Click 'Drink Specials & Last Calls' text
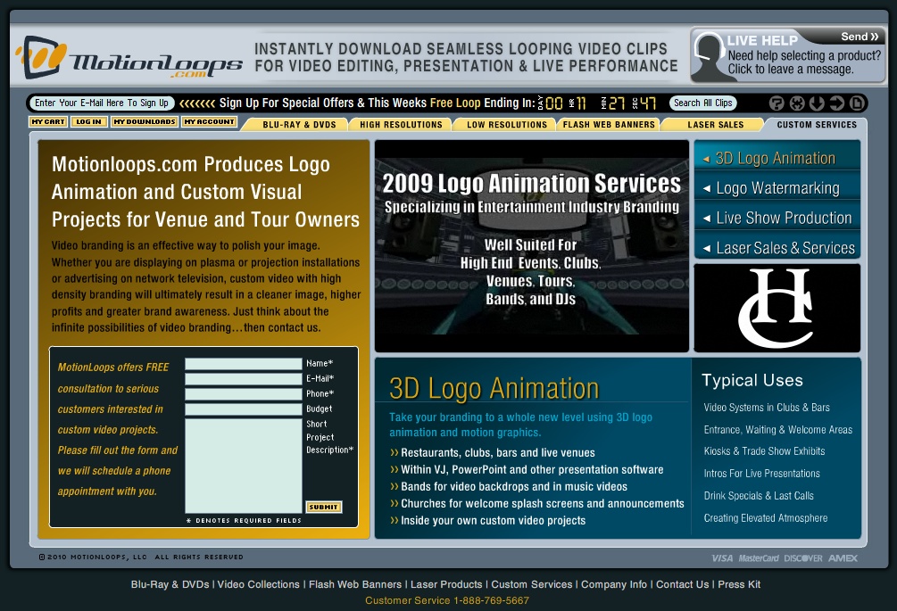Screen dimensions: 897x611 pos(759,496)
